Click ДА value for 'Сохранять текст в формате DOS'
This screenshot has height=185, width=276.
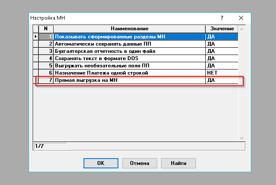coord(222,58)
